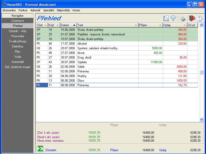The image size is (206, 154).
Task: Open the Ekonomika menu
Action: point(9,10)
